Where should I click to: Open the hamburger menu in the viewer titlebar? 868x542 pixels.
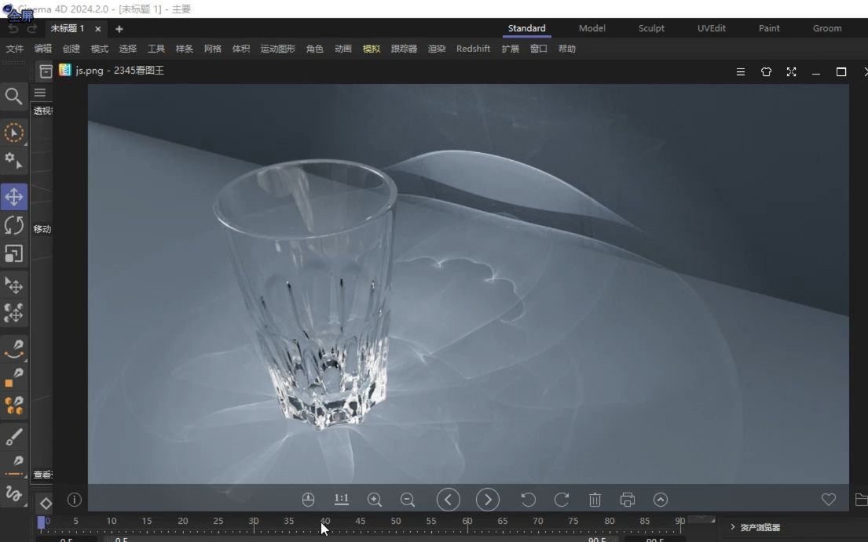pos(740,71)
